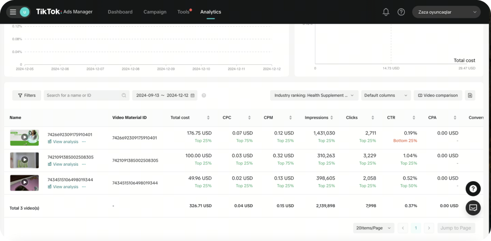Open the date range picker 2024-09-13 to 2024-12-12
This screenshot has width=491, height=241.
pyautogui.click(x=165, y=96)
